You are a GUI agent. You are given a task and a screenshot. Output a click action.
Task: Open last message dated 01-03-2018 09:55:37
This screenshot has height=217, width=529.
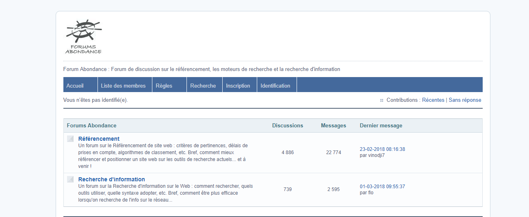(x=382, y=187)
